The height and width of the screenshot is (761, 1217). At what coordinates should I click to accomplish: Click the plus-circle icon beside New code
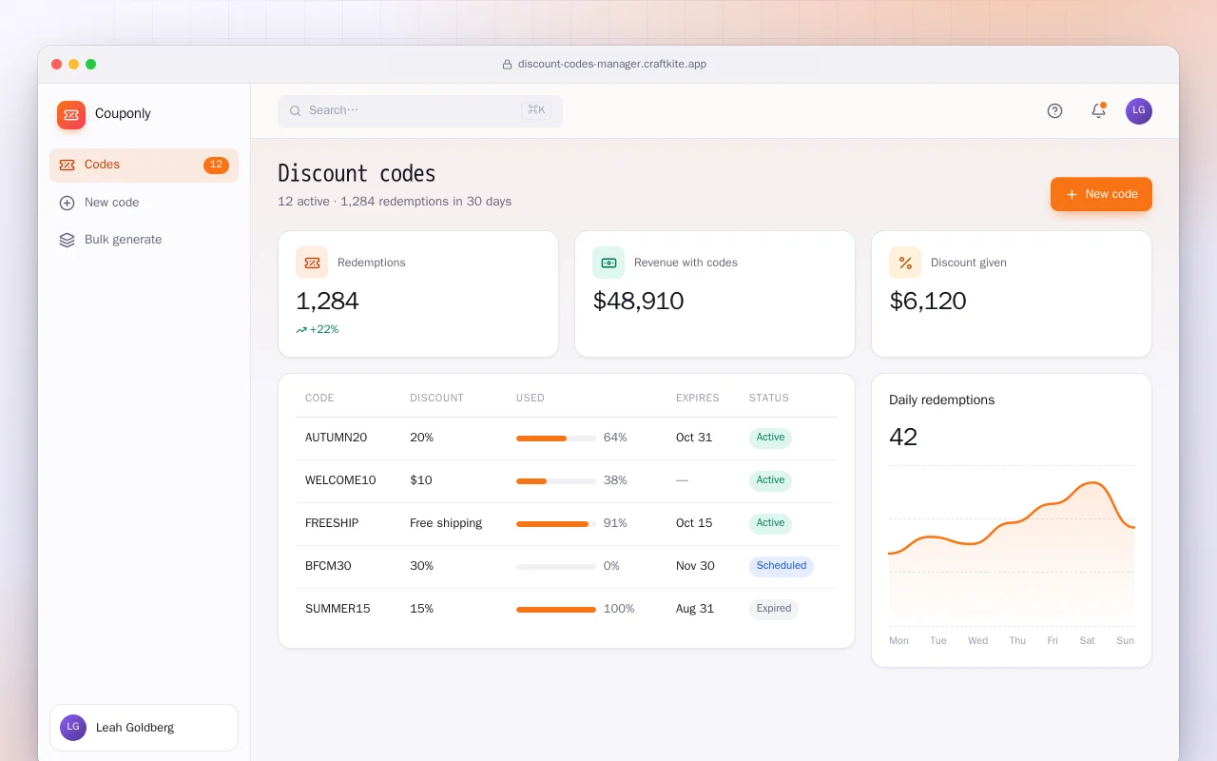pyautogui.click(x=67, y=203)
